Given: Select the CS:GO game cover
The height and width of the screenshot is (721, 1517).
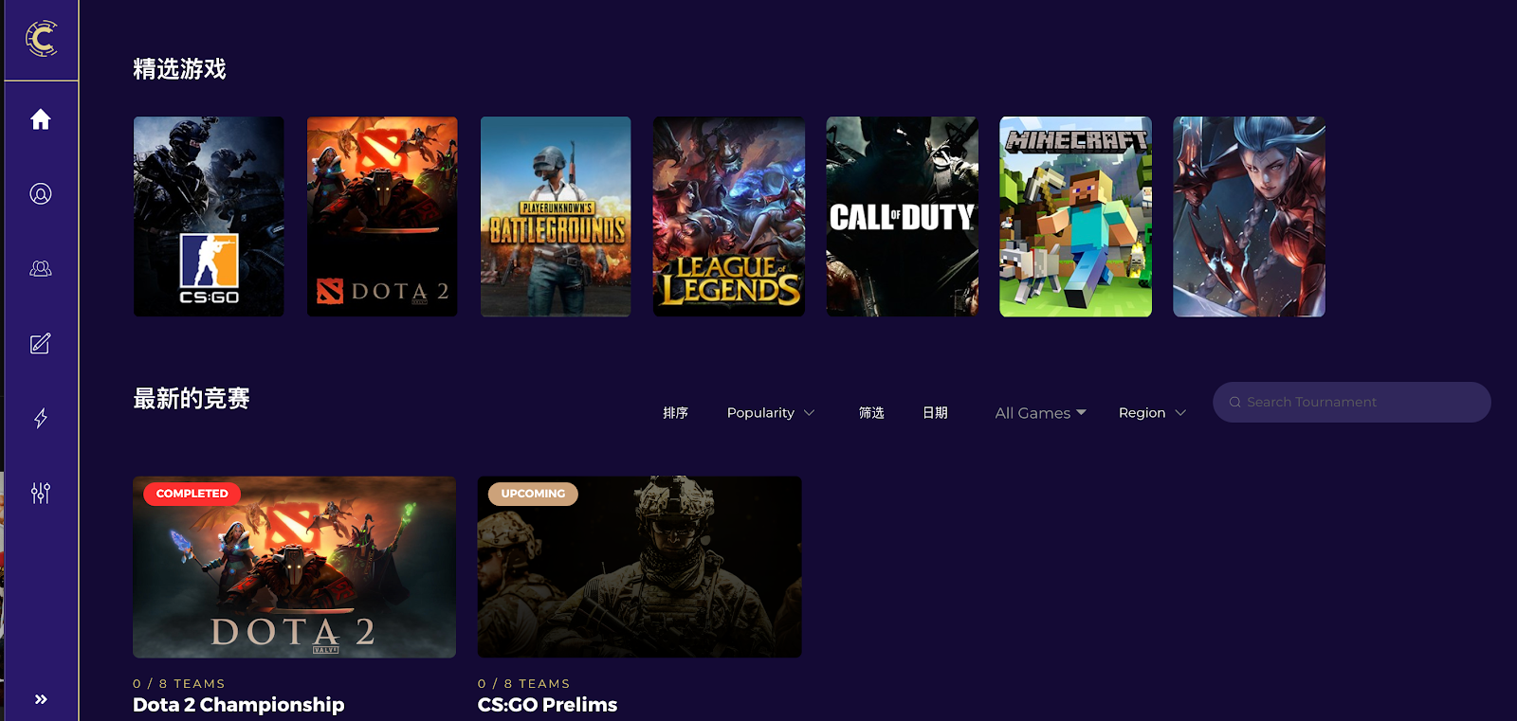Looking at the screenshot, I should click(209, 217).
